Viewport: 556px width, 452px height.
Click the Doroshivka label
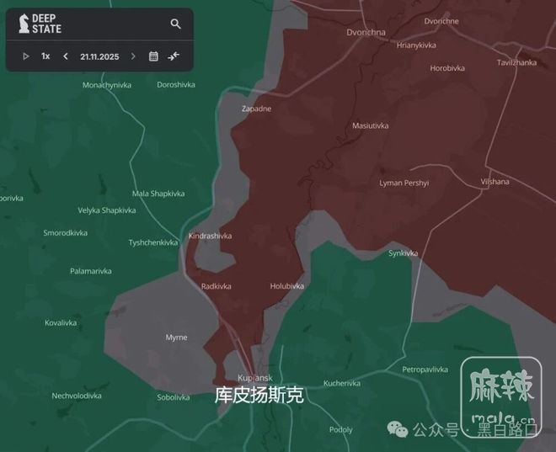coord(176,85)
